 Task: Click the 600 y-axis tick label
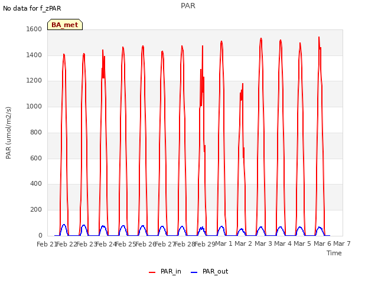[36, 158]
